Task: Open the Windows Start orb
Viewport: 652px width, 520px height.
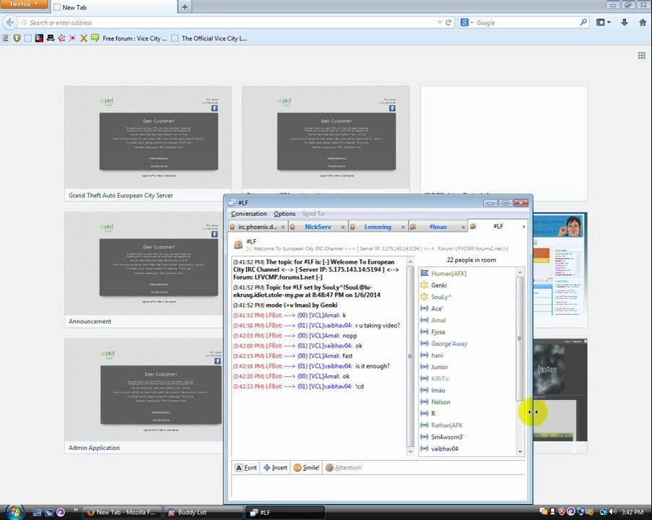Action: click(x=14, y=511)
